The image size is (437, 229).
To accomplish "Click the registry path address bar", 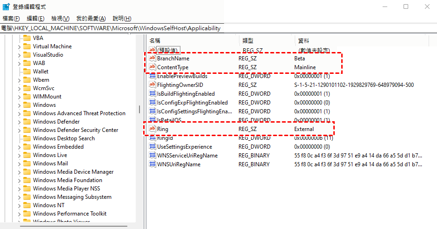I will click(112, 28).
